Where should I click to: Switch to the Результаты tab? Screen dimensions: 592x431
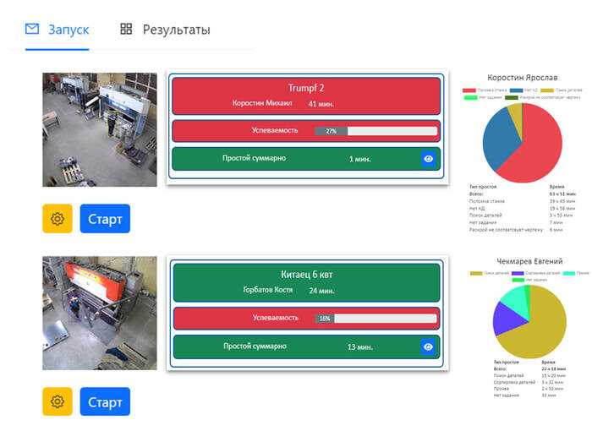tap(176, 30)
